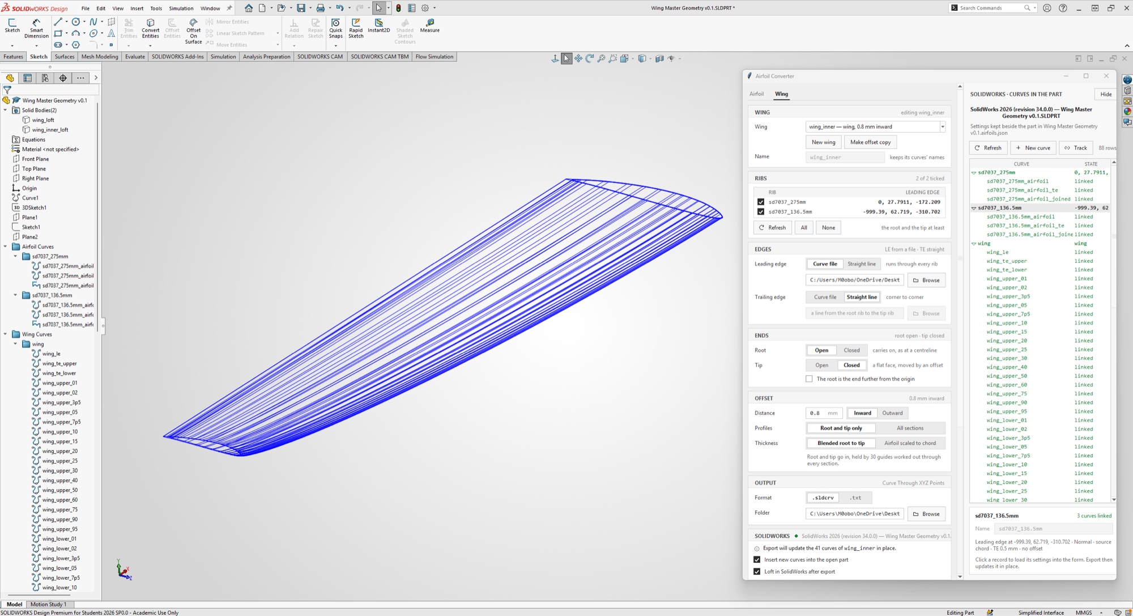Image resolution: width=1133 pixels, height=616 pixels.
Task: Click the output Folder path field
Action: point(854,514)
